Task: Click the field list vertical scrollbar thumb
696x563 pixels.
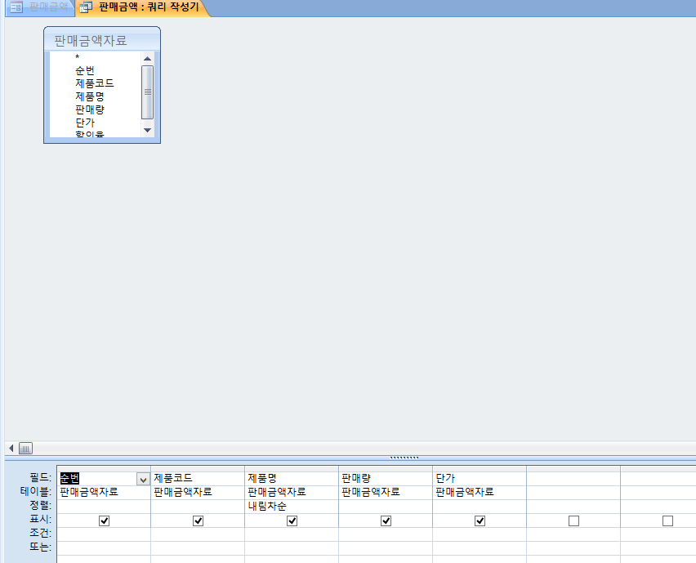Action: tap(147, 91)
